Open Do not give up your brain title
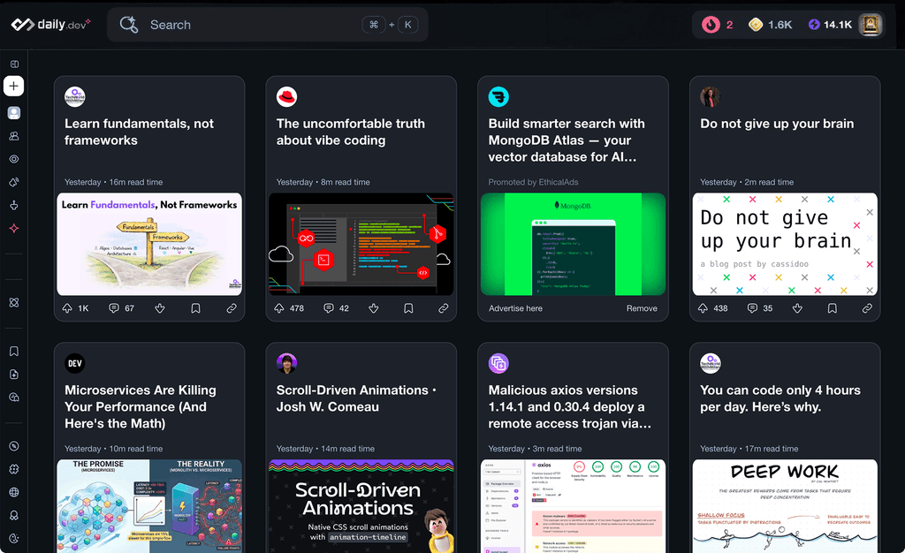Image resolution: width=905 pixels, height=553 pixels. [777, 124]
